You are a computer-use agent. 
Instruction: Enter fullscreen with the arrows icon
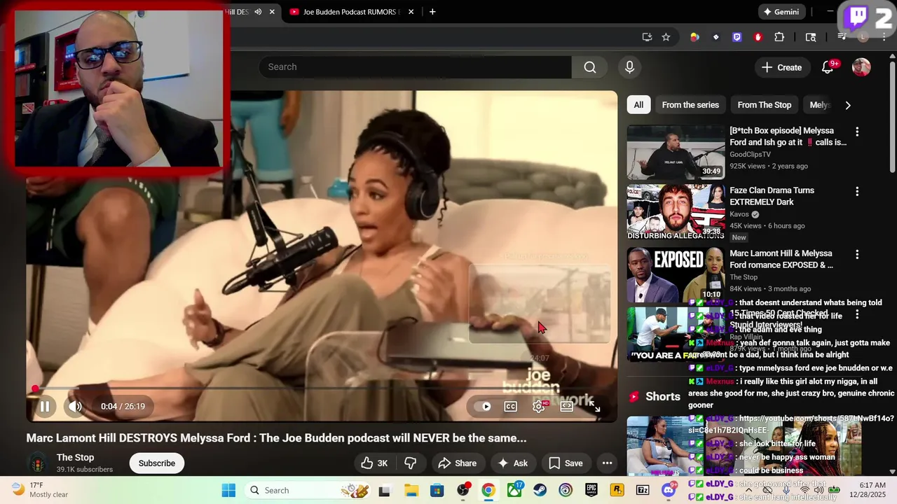point(595,406)
